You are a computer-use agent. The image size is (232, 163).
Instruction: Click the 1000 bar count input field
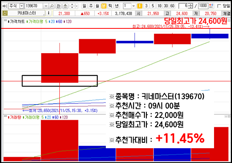click(x=203, y=6)
